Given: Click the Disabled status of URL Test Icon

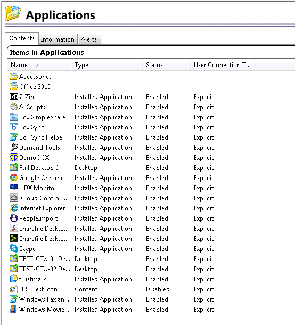Looking at the screenshot, I should pos(158,289).
